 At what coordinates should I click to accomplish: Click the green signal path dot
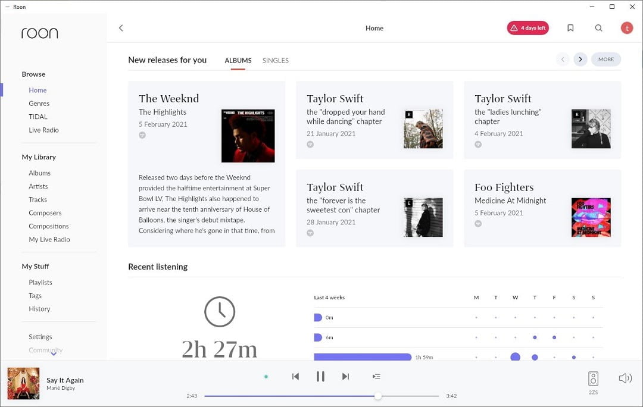(266, 376)
